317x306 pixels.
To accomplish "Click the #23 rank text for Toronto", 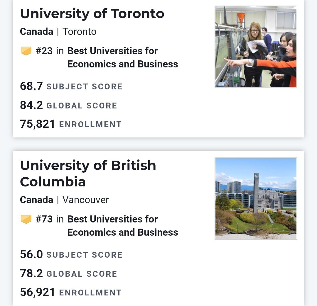I will [44, 51].
